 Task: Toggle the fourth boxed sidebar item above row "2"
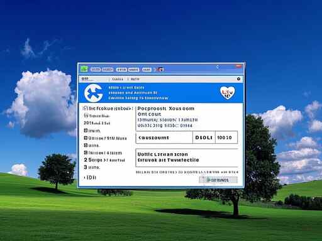(86, 153)
